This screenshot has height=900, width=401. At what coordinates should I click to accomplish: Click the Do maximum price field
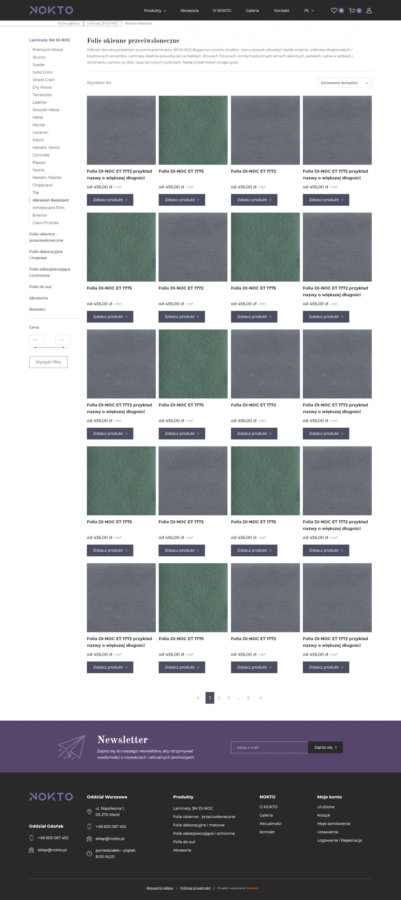(63, 340)
